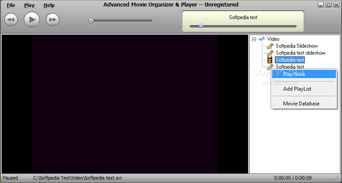This screenshot has height=183, width=342.
Task: Open the Help menu
Action: click(49, 5)
